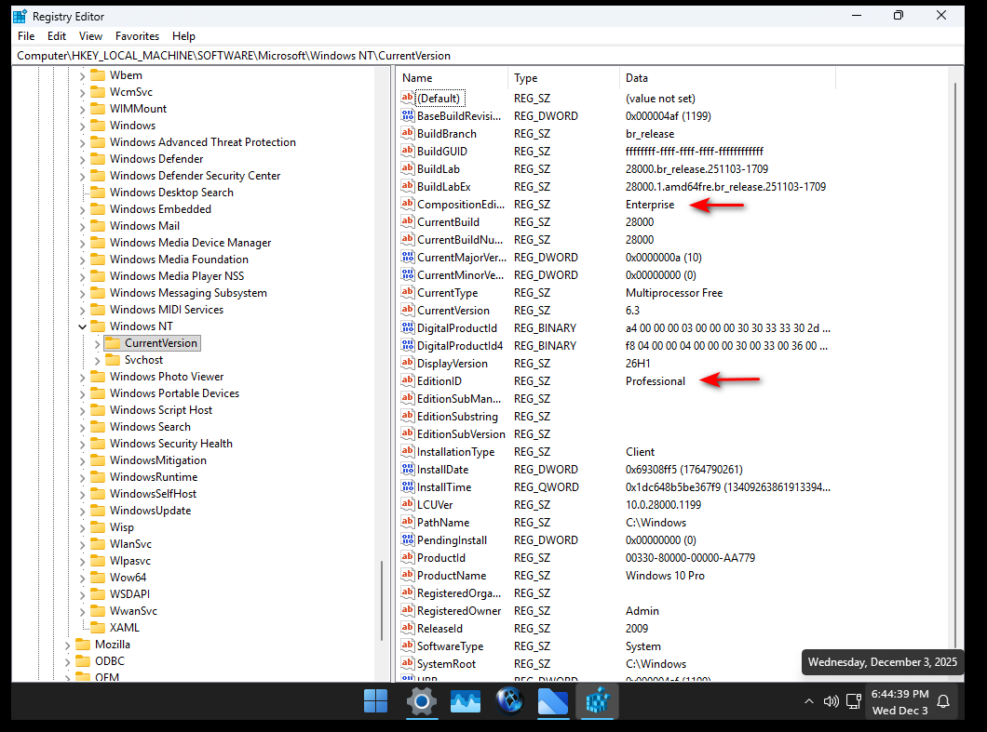Image resolution: width=987 pixels, height=732 pixels.
Task: Click the CompositionEdition string value icon
Action: tap(407, 204)
